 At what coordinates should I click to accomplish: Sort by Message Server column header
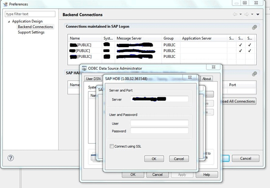click(138, 38)
